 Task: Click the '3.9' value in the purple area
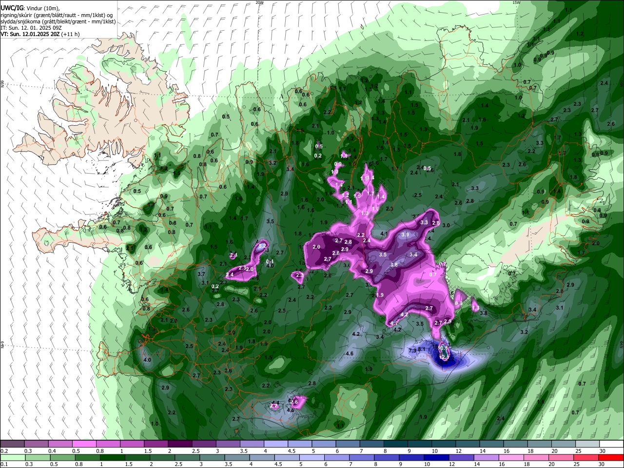405,234
